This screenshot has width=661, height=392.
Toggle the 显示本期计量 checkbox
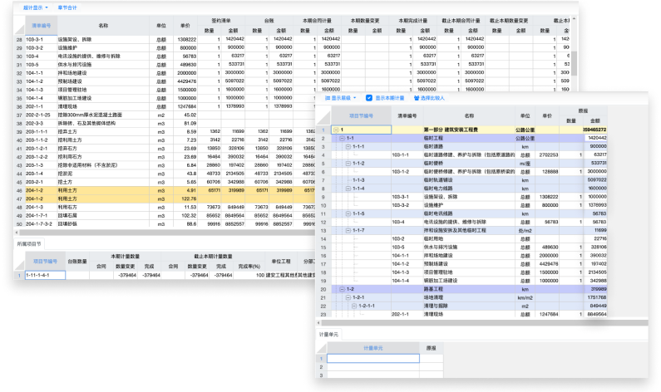(x=370, y=97)
